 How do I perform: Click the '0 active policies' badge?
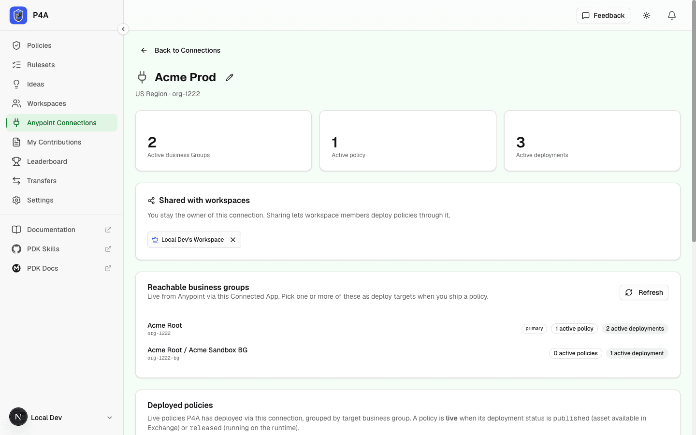pos(576,353)
